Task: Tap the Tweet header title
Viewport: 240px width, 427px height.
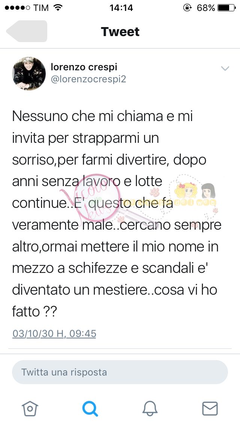Action: point(120,32)
